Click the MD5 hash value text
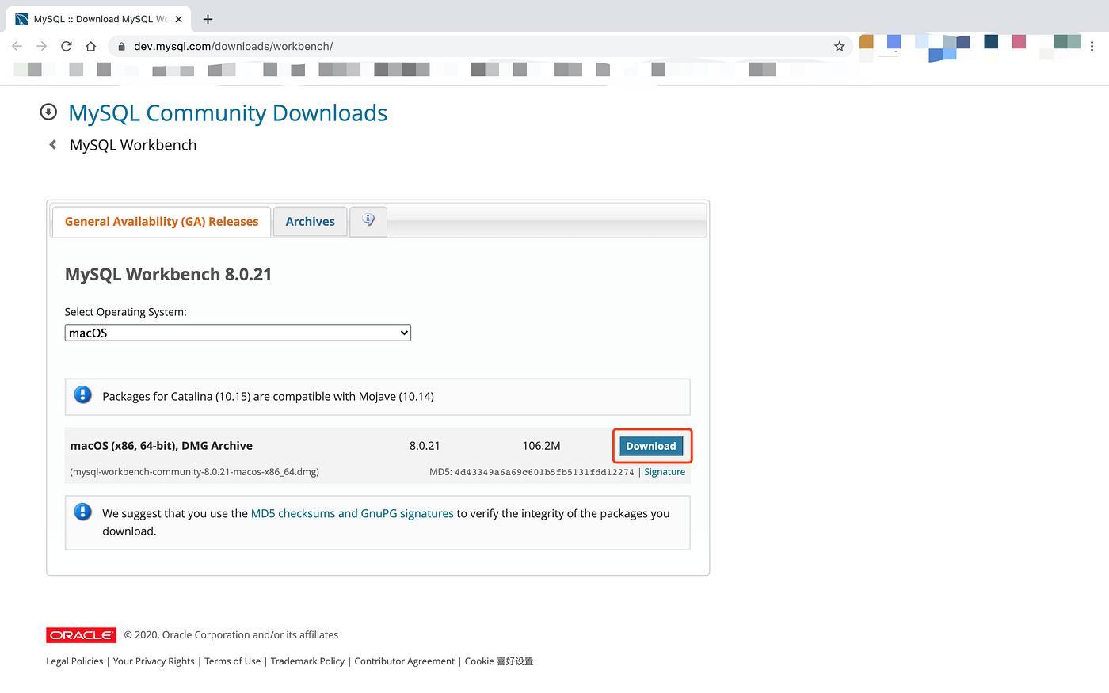Screen dimensions: 1109x693 tap(544, 472)
